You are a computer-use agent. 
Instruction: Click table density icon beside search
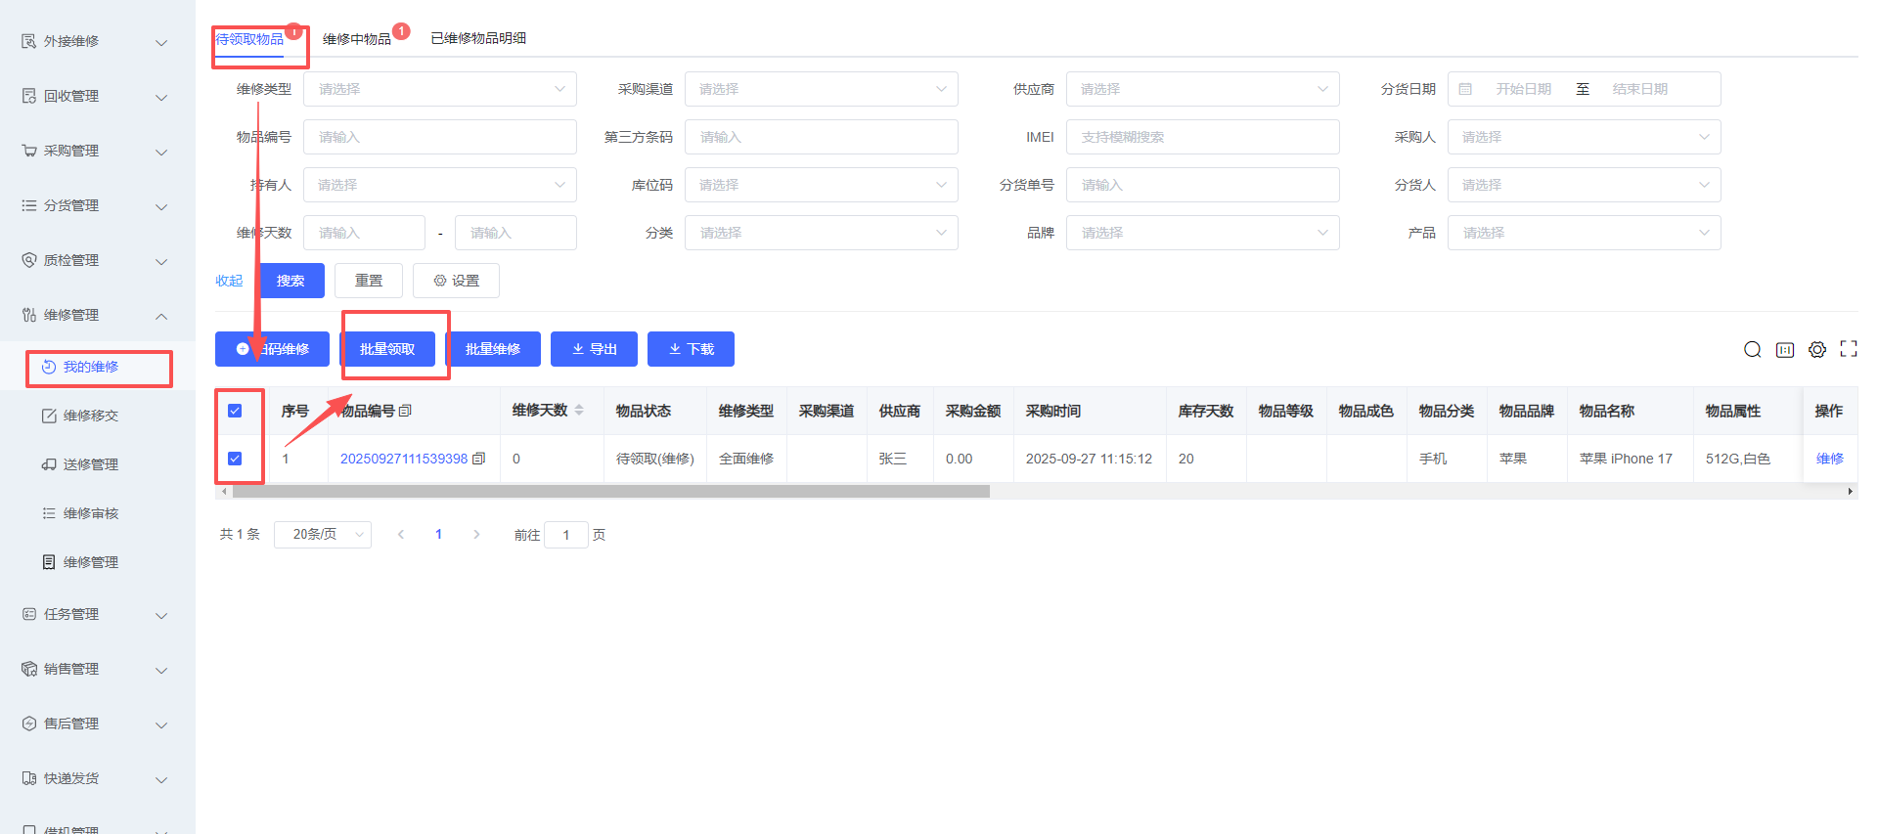1784,350
